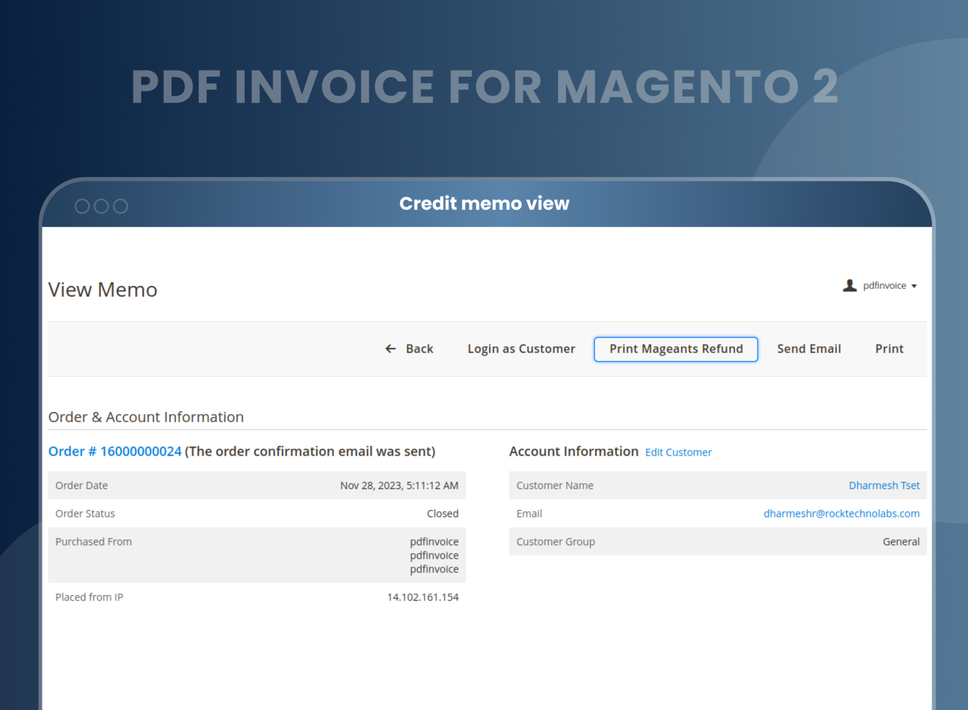This screenshot has height=710, width=968.
Task: Click the user avatar icon
Action: pos(850,285)
